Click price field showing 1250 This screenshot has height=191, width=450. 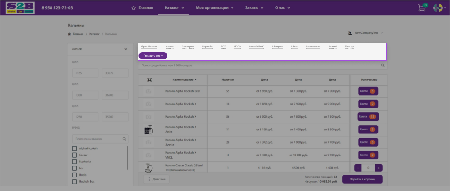pyautogui.click(x=85, y=117)
